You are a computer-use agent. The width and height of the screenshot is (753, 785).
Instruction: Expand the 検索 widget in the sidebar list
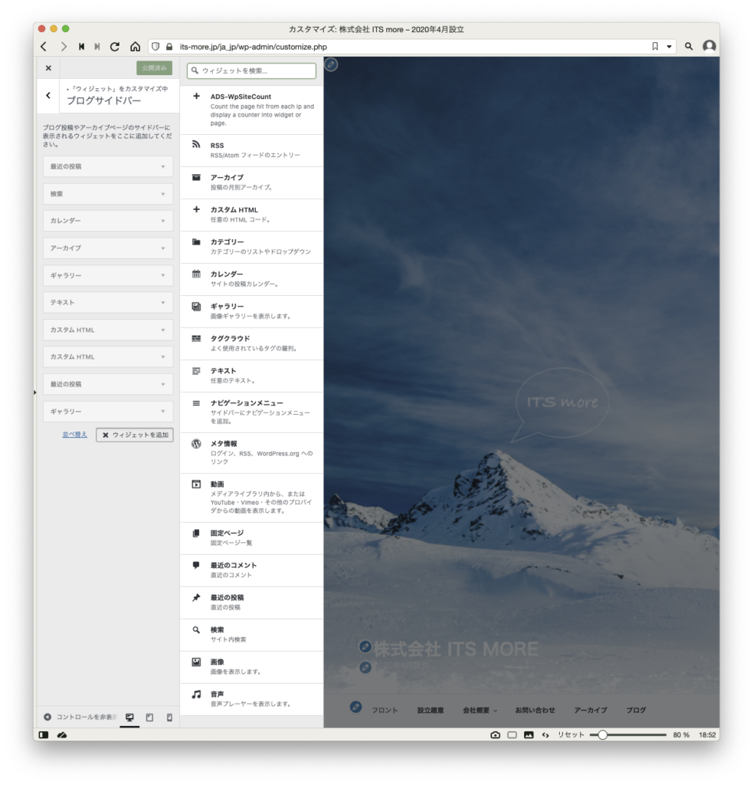point(108,194)
